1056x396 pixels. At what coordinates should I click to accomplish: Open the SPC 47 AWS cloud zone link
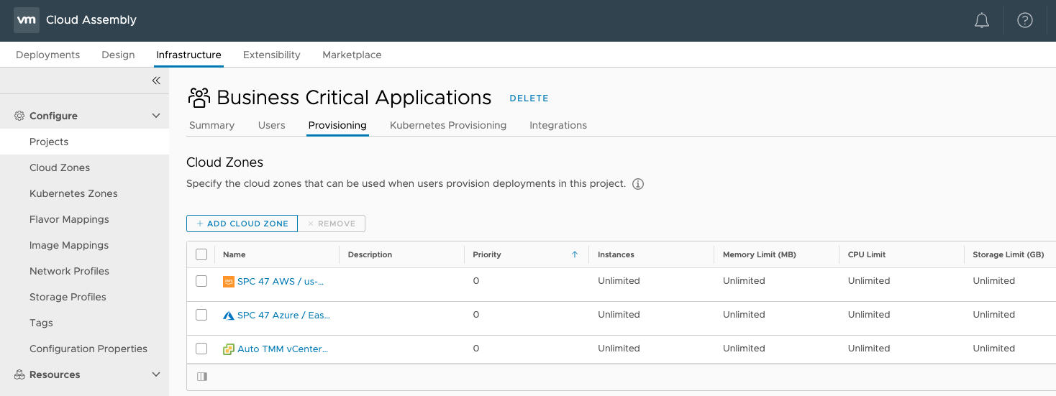click(281, 281)
